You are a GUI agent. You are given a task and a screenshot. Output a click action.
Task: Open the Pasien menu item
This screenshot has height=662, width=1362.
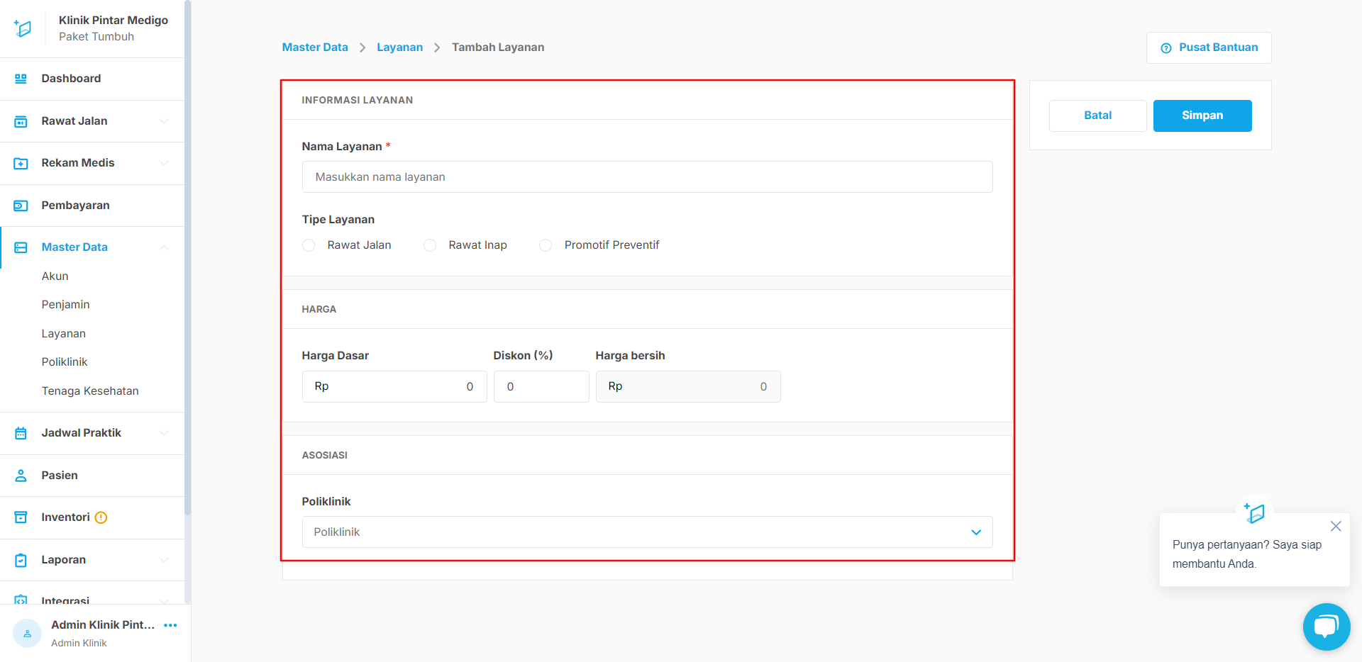(92, 476)
